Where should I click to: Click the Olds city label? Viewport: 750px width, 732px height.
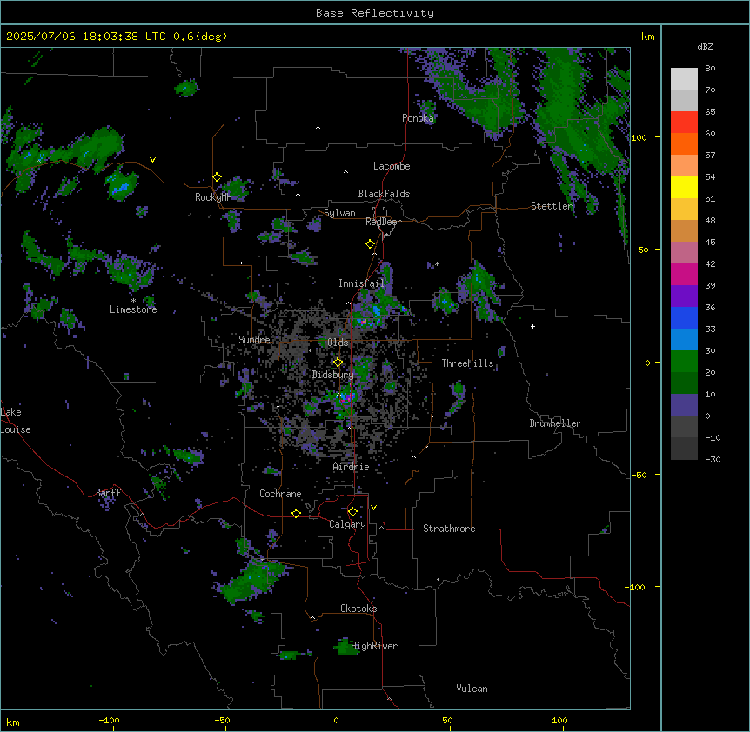coord(338,343)
